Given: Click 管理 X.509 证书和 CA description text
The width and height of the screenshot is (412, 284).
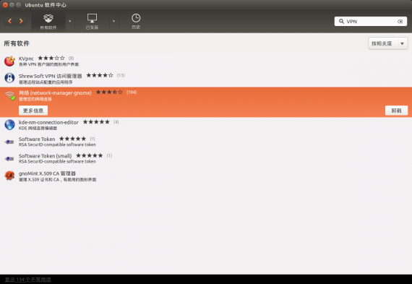Looking at the screenshot, I should [57, 179].
